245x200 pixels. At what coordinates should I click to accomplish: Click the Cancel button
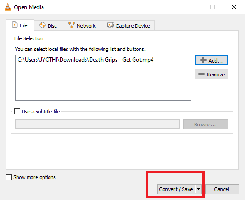(222, 189)
